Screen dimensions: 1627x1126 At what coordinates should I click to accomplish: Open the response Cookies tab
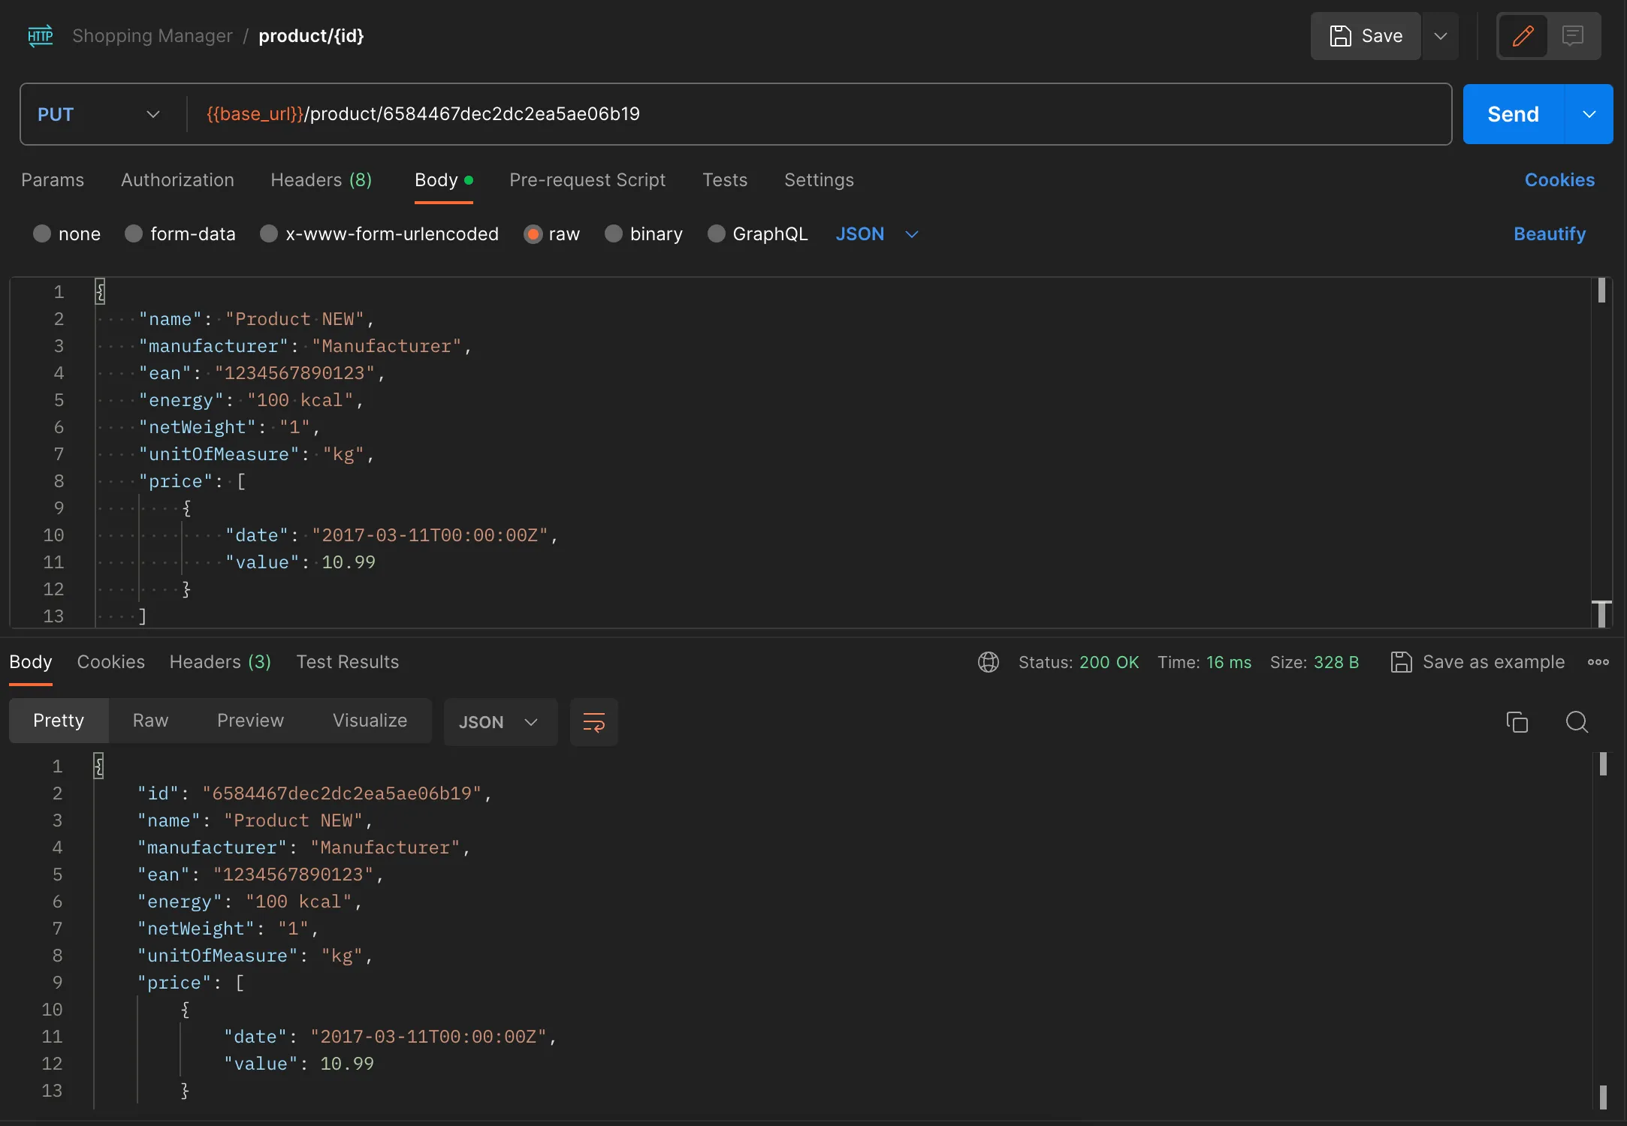111,662
